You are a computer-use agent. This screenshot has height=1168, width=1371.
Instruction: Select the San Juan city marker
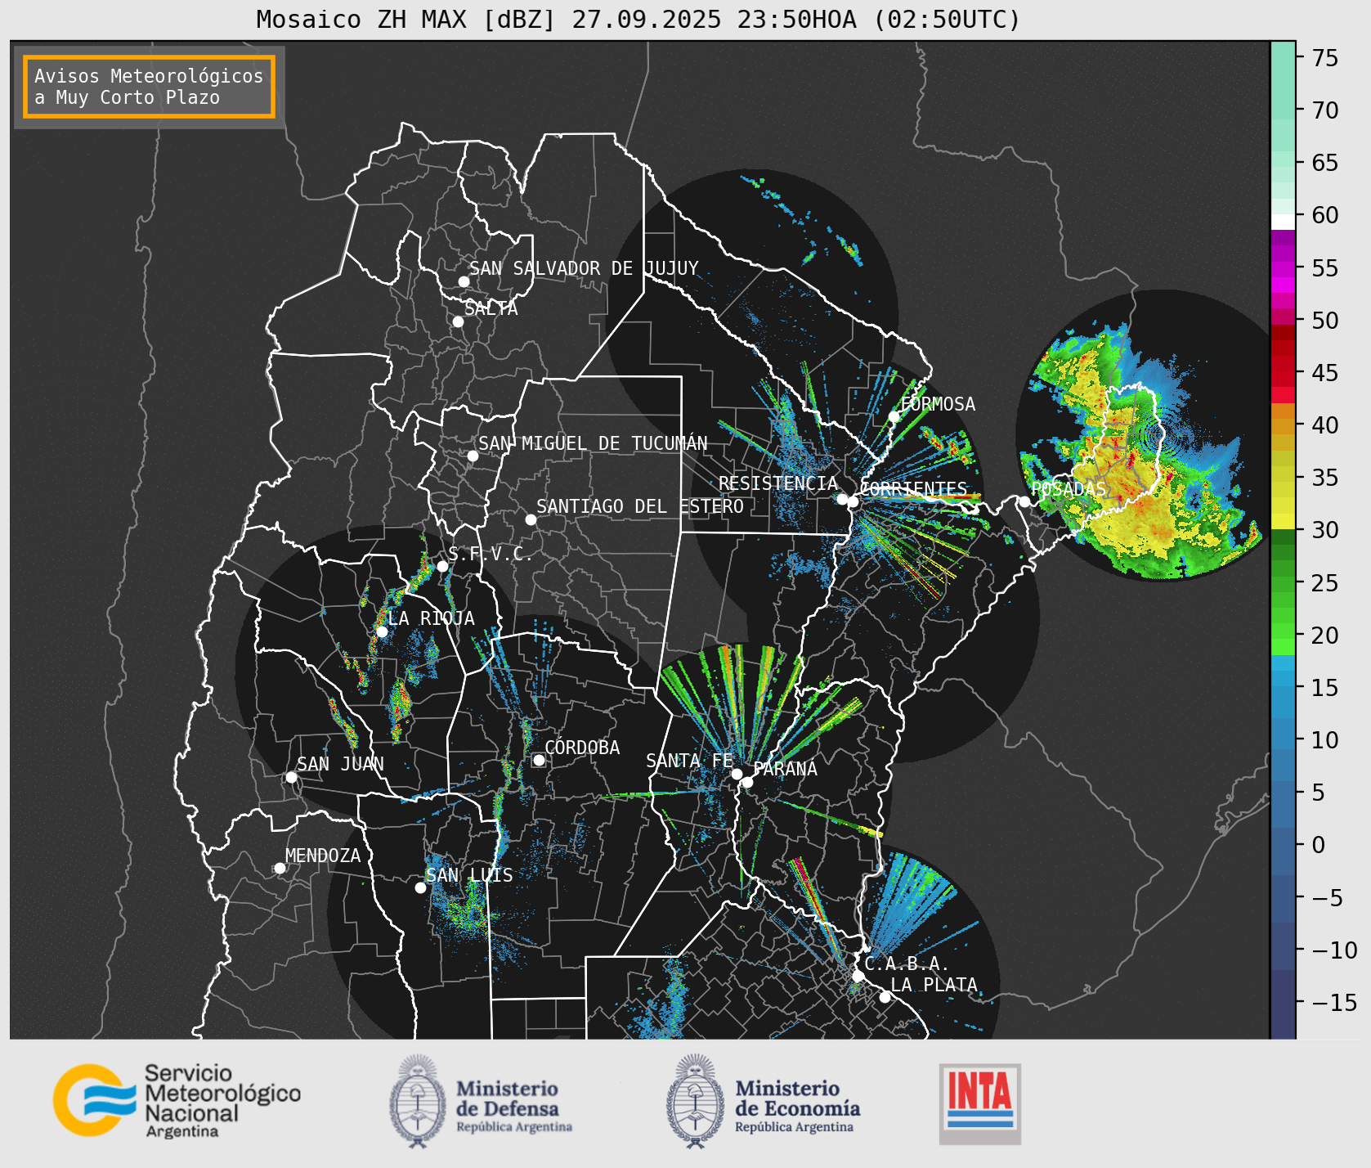(291, 777)
